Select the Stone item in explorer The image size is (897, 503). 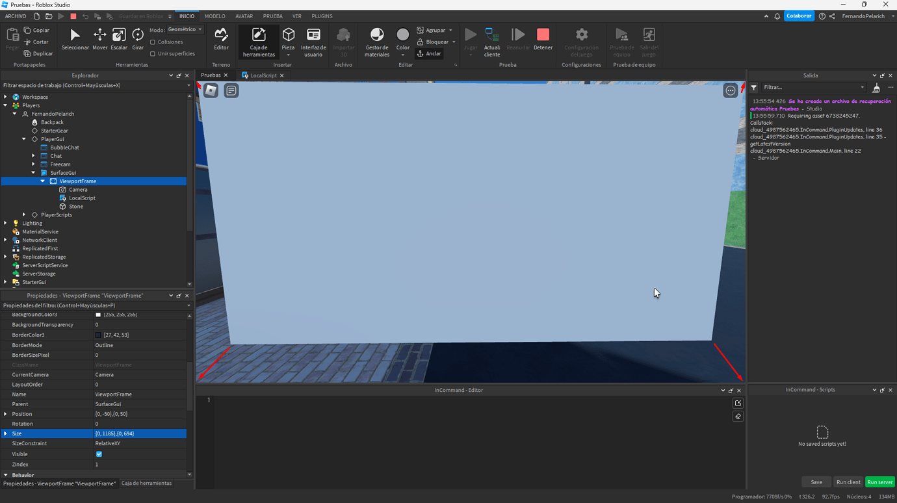[76, 207]
